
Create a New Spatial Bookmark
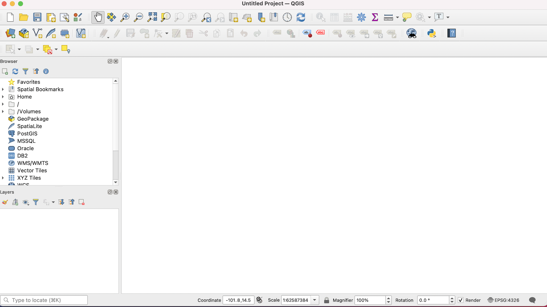tap(261, 17)
